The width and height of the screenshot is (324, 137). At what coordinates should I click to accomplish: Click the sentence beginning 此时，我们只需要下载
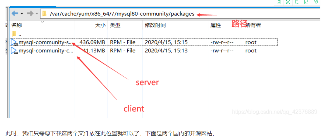coord(110,133)
